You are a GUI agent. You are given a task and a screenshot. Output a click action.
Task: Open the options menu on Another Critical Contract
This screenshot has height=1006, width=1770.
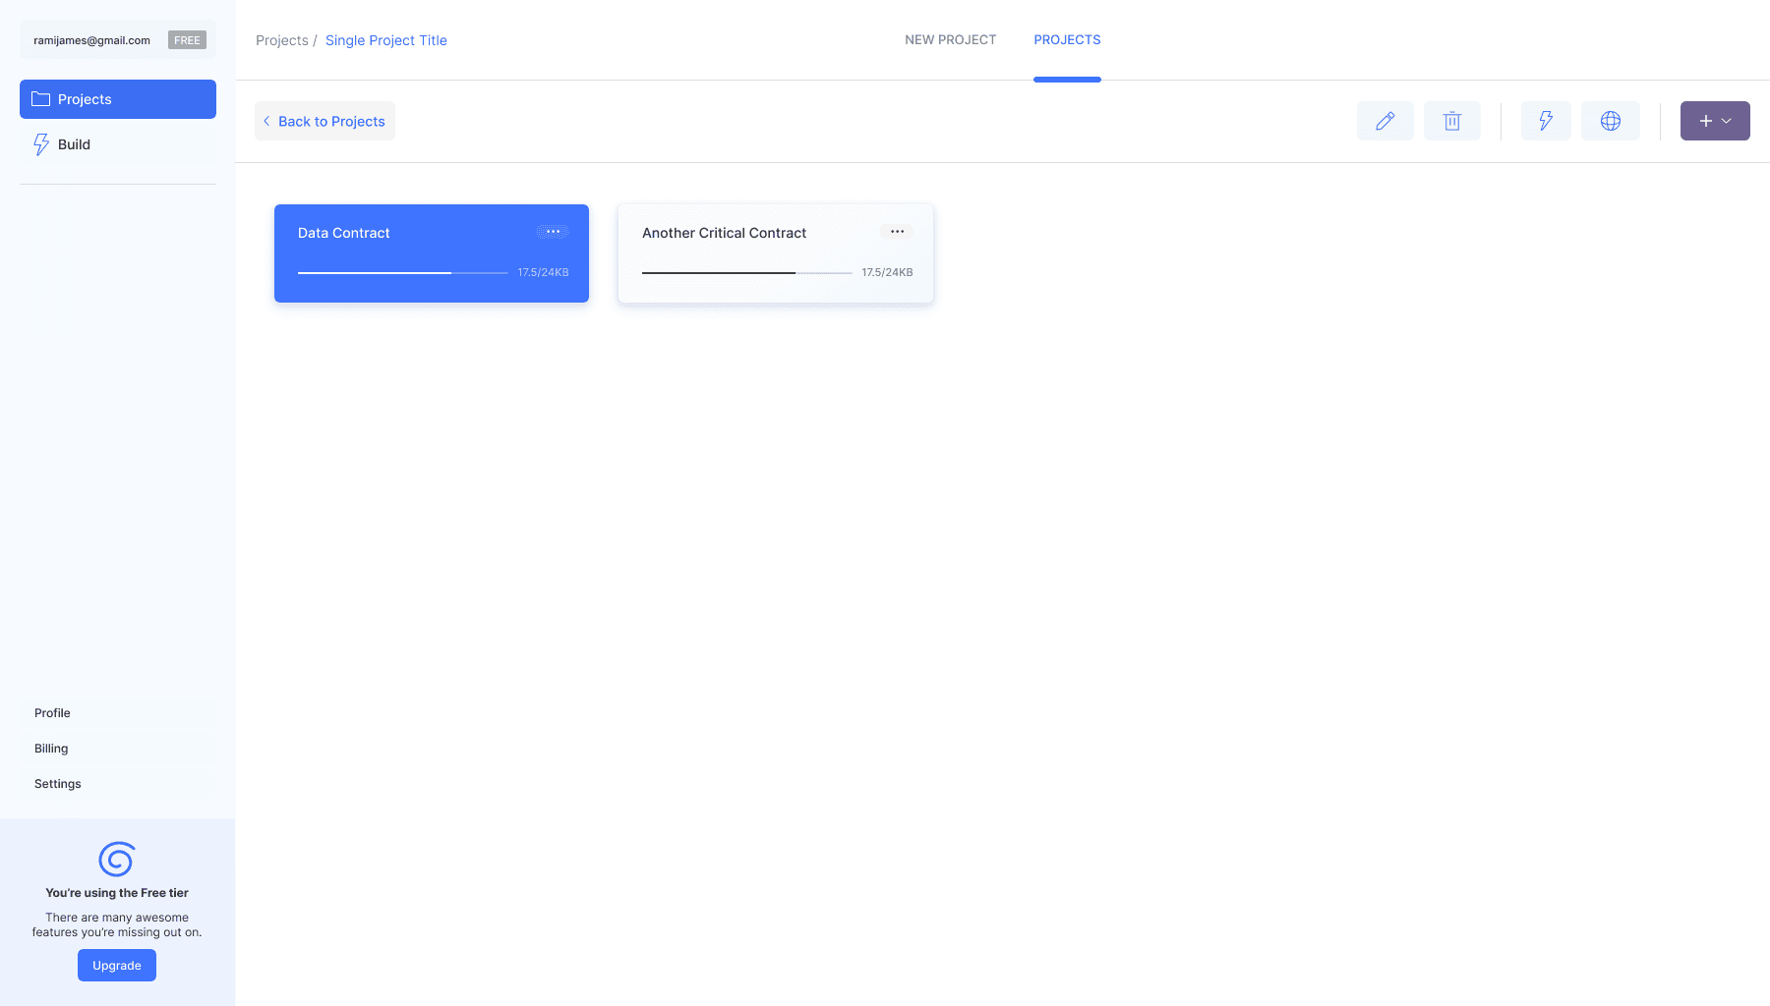click(896, 232)
